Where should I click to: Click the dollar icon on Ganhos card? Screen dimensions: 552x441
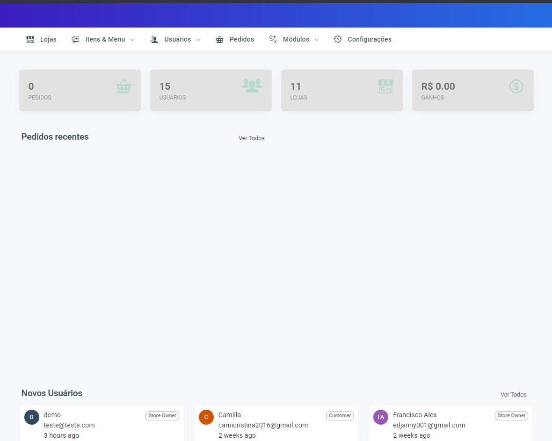(x=516, y=86)
